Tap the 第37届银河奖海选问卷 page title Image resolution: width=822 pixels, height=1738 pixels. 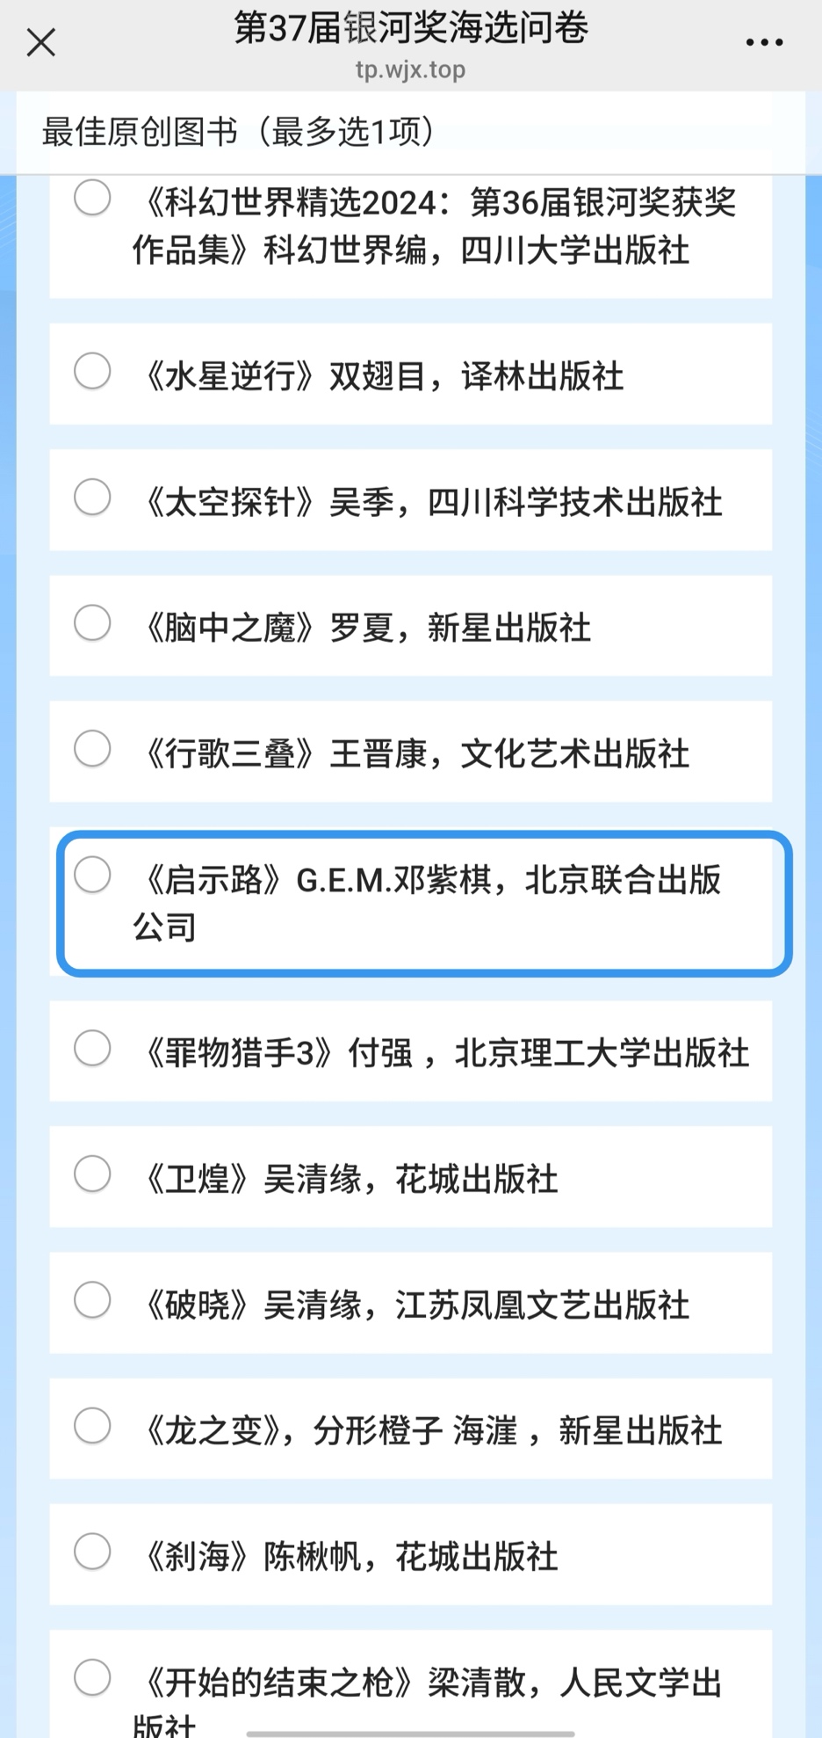click(410, 28)
